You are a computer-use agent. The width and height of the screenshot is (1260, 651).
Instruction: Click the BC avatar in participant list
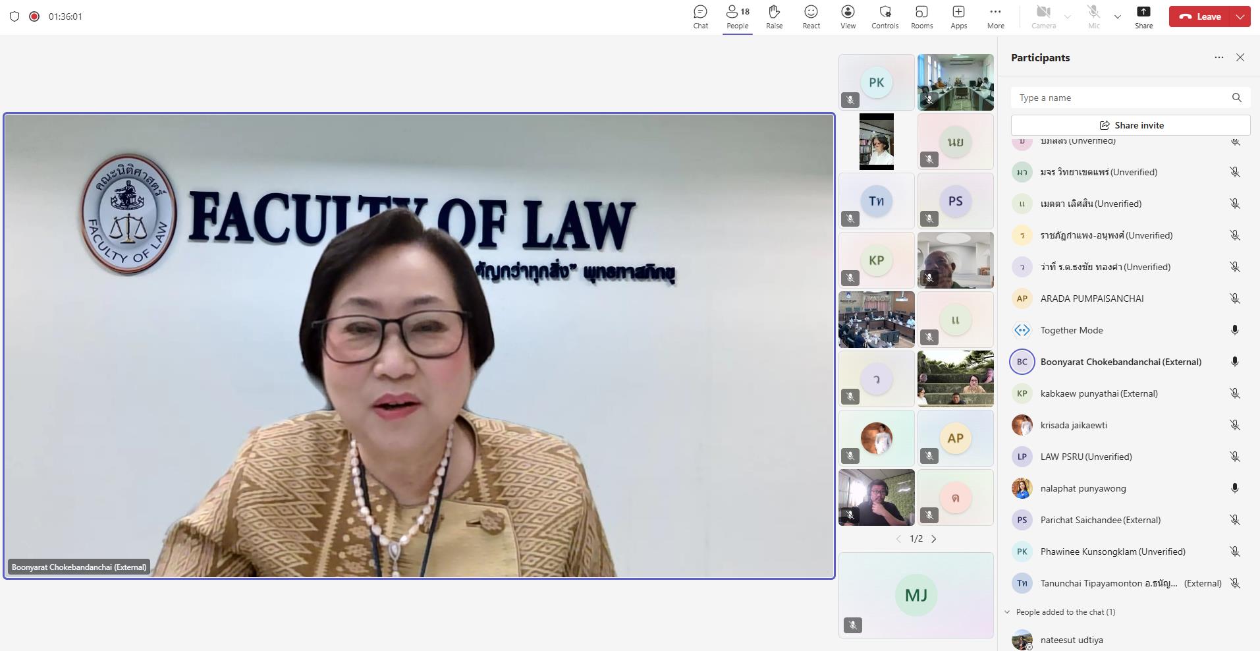1022,362
